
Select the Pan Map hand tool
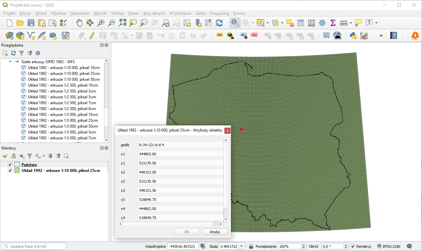[x=79, y=23]
